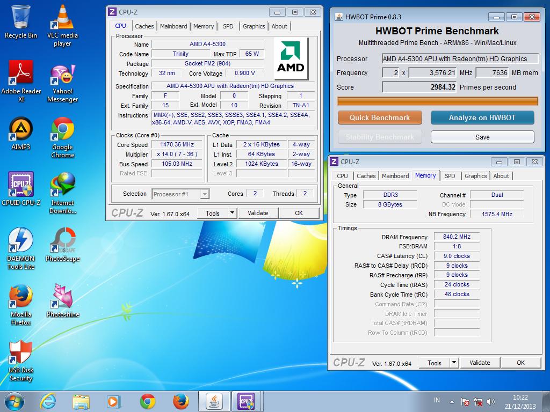Viewport: 550px width, 412px height.
Task: Select SPD tab in Memory window
Action: coord(450,176)
